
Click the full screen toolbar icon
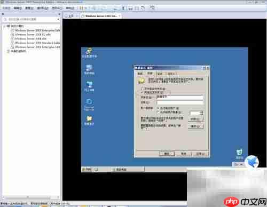coord(137,8)
